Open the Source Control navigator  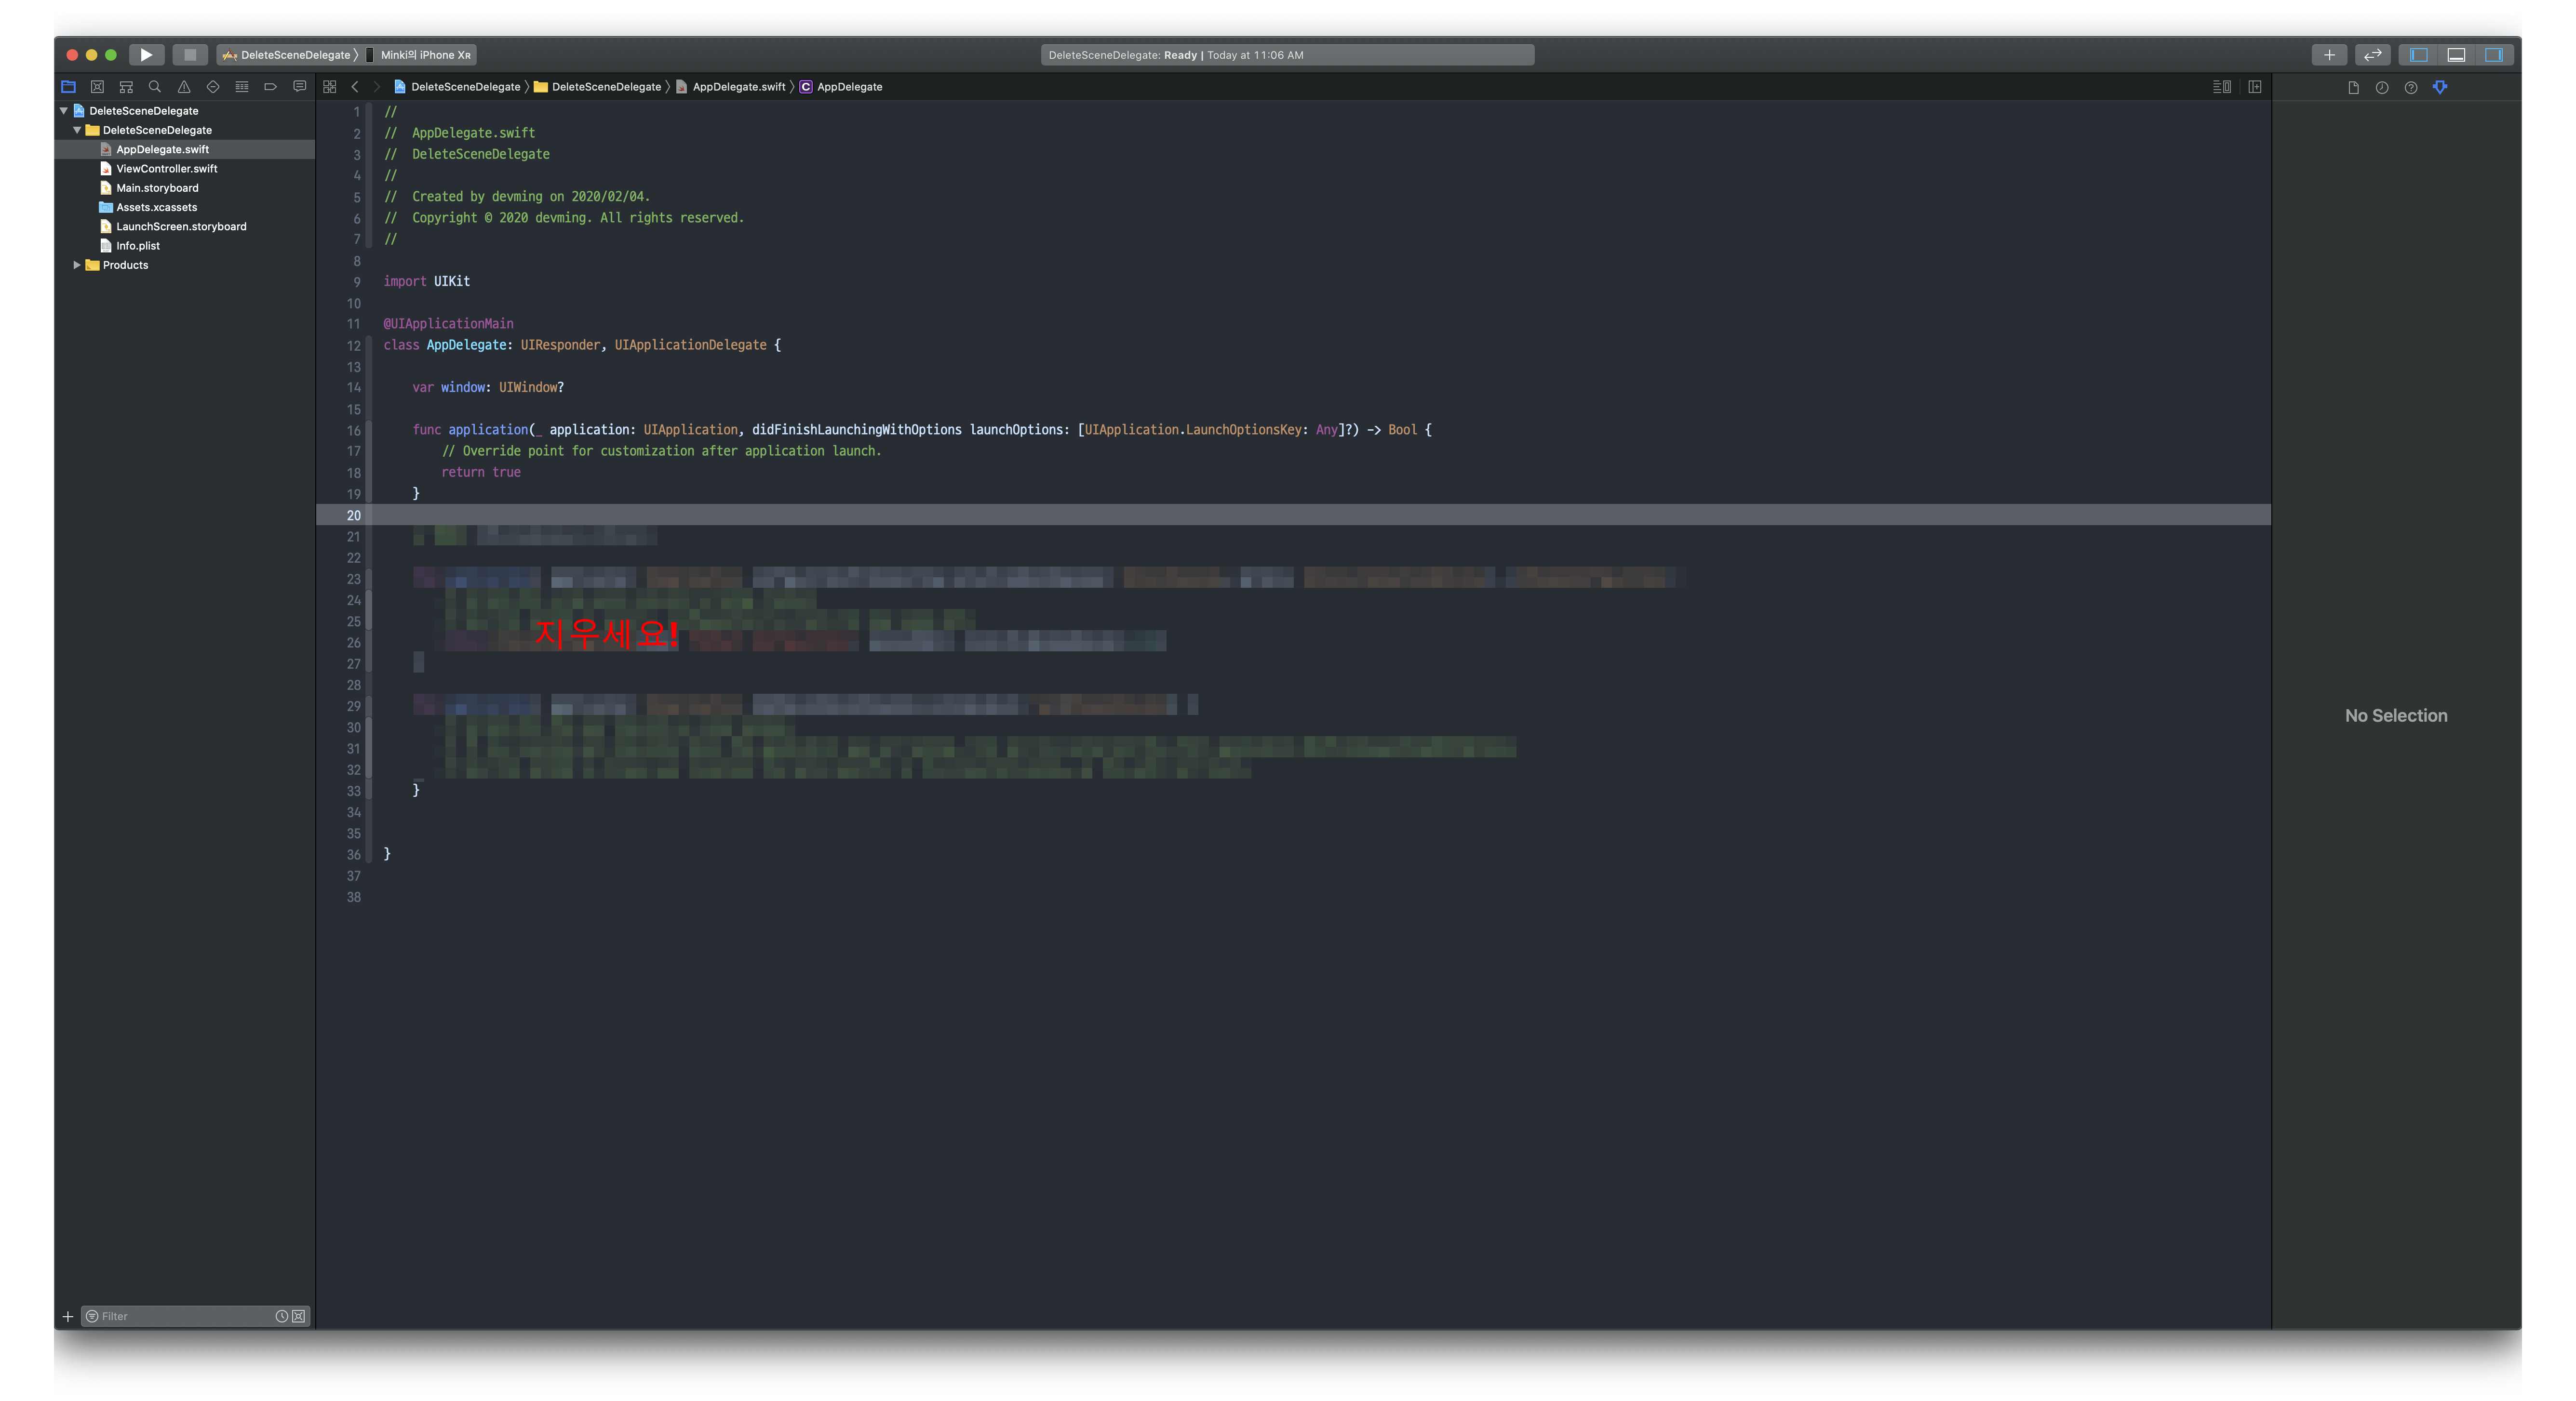pos(97,87)
